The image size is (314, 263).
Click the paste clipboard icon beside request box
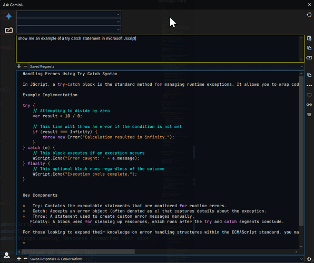pos(309,38)
